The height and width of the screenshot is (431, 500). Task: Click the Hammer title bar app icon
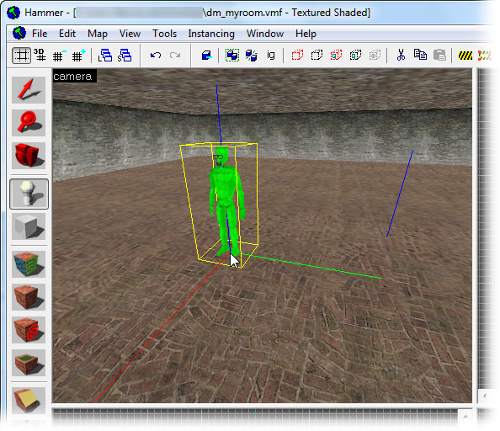13,13
